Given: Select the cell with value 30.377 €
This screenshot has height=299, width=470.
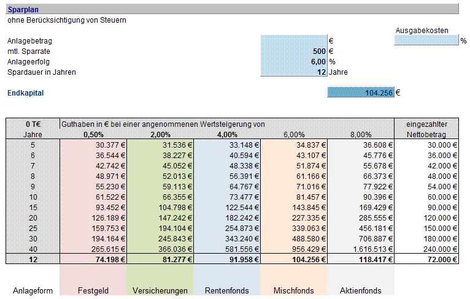Looking at the screenshot, I should 93,145.
